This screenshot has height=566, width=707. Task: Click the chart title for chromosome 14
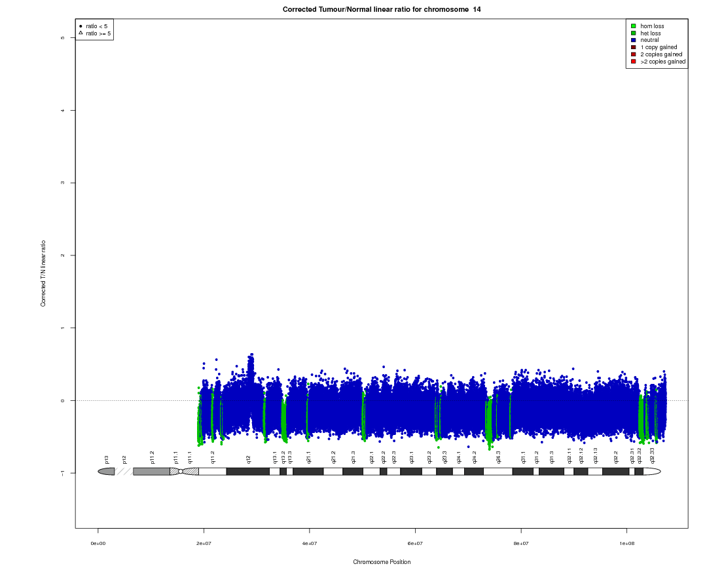point(382,9)
